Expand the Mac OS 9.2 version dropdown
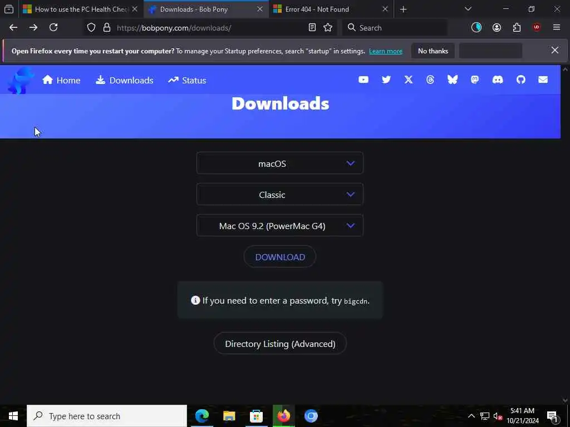 (280, 226)
